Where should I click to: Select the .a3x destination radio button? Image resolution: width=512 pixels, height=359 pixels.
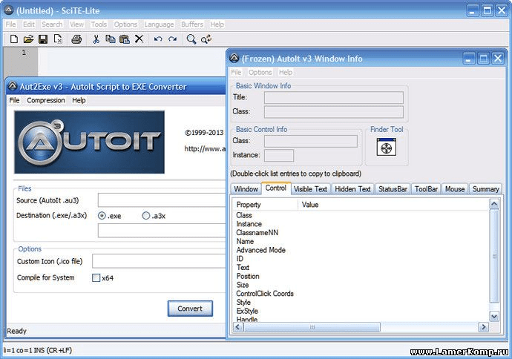(145, 216)
